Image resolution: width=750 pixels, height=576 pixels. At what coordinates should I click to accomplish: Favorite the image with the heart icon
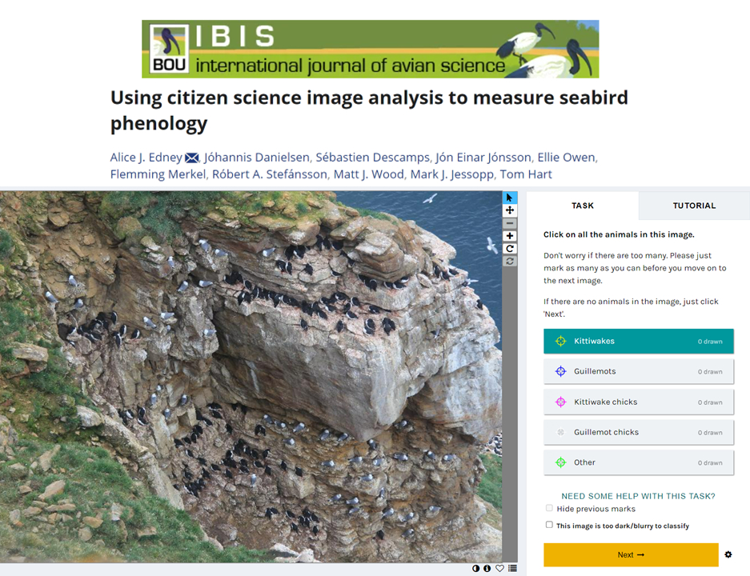tap(499, 568)
